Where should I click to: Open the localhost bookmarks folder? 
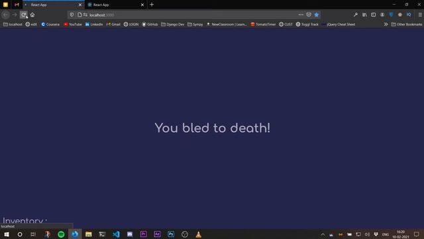click(13, 25)
